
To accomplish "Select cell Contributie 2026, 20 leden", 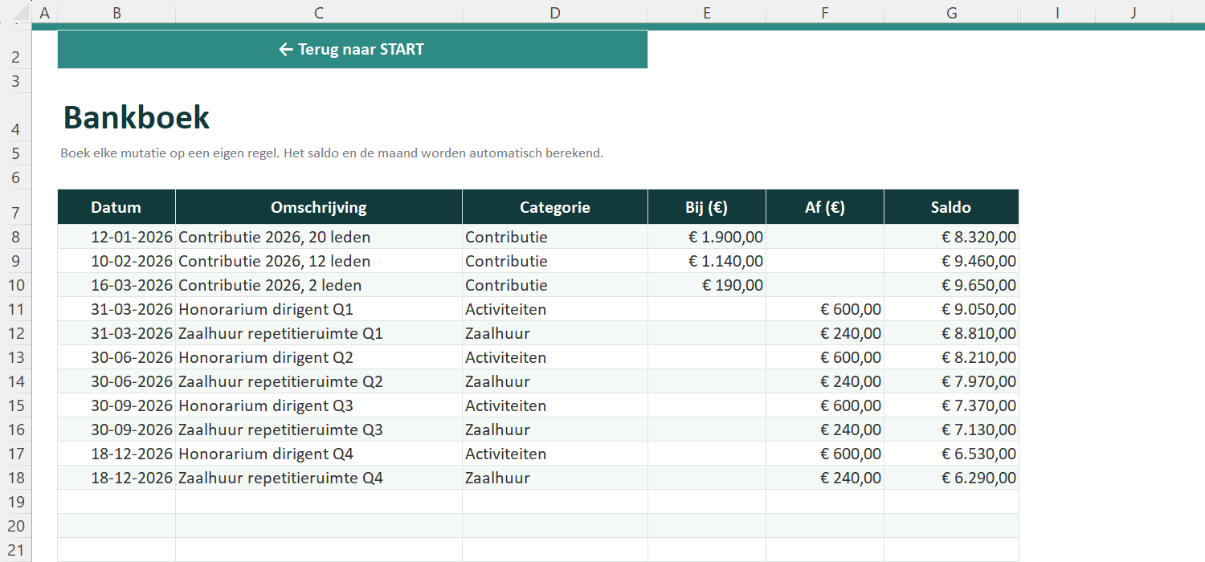I will coord(319,237).
